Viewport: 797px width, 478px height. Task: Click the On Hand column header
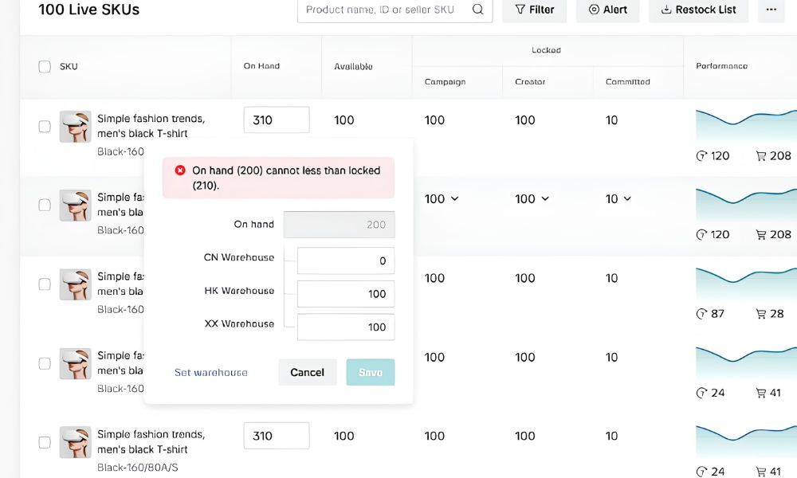coord(261,66)
